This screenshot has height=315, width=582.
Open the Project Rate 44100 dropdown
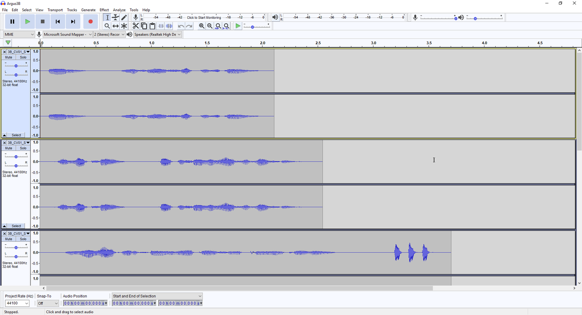17,303
